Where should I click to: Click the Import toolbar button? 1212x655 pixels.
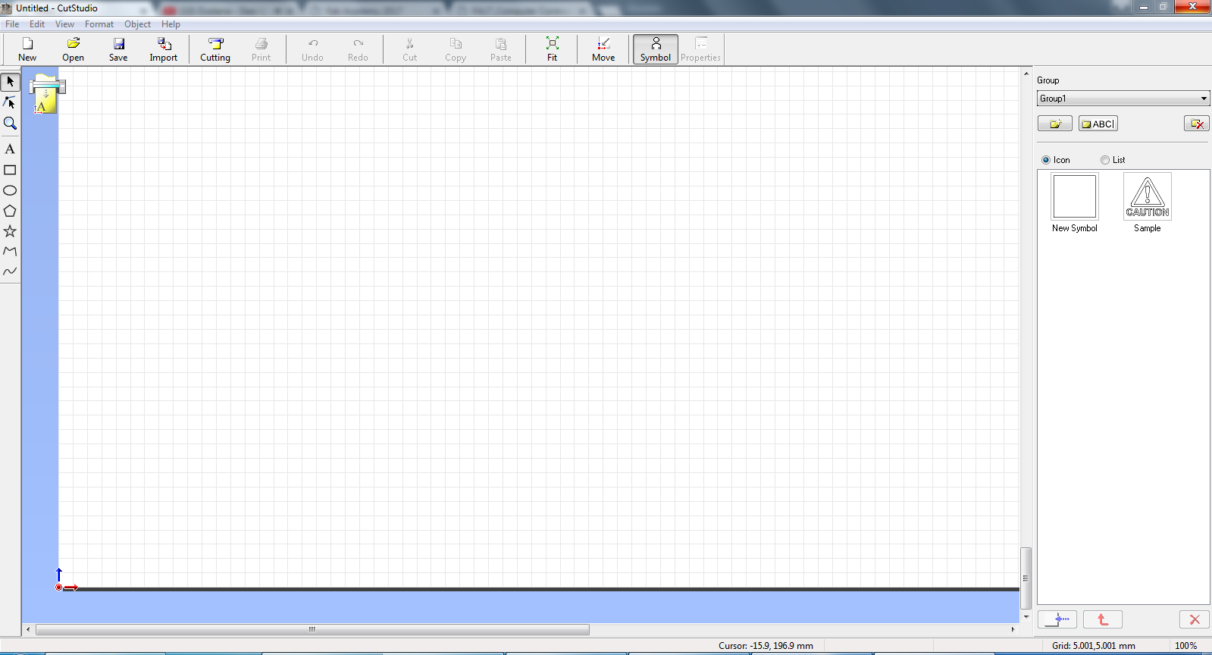[x=164, y=49]
